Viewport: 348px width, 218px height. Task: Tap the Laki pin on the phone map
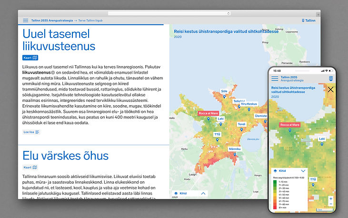click(322, 144)
